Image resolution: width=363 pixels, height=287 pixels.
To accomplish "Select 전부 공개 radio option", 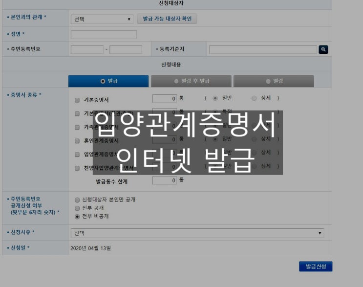I will [x=77, y=208].
